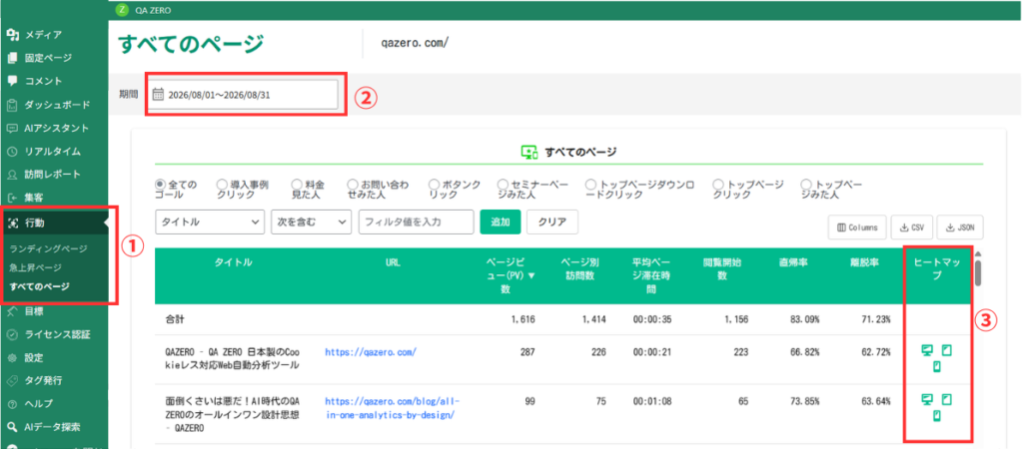Click the 設定 gear icon
1023x449 pixels.
coord(12,358)
